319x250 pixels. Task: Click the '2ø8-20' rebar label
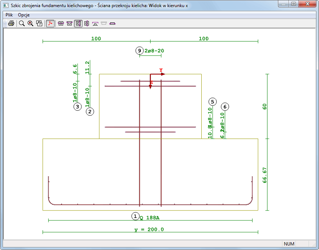tap(154, 51)
